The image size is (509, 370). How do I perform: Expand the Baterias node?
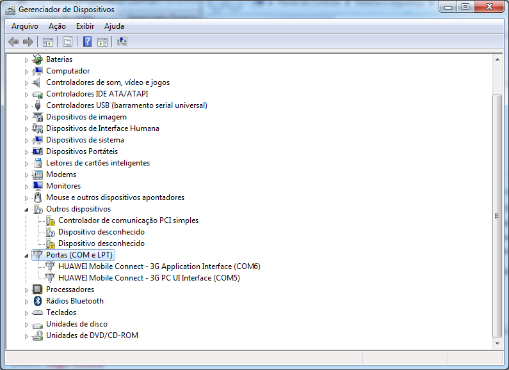(x=26, y=60)
